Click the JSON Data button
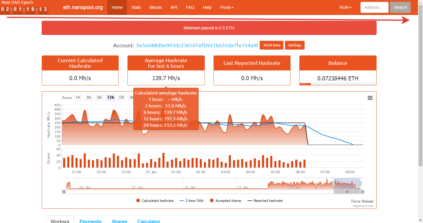The image size is (423, 223). point(271,45)
